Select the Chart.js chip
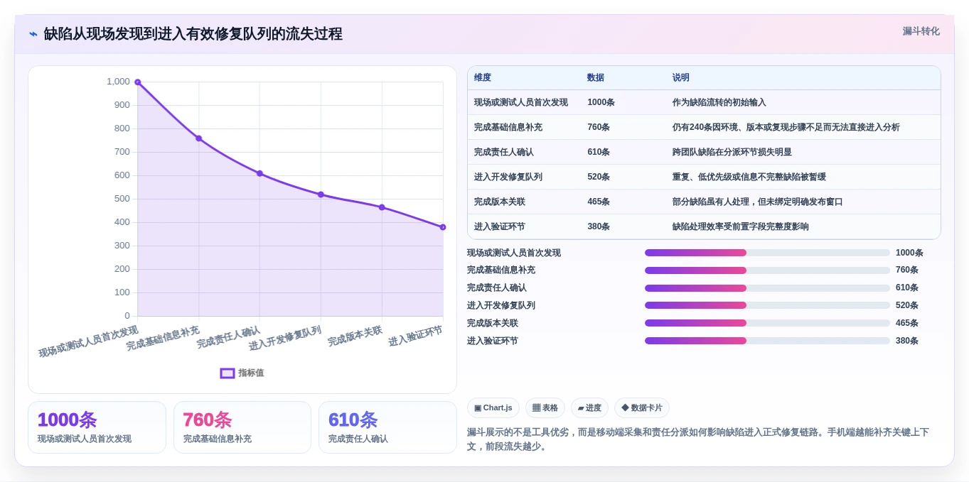 tap(493, 407)
